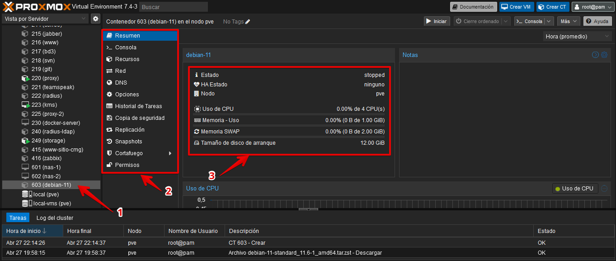Click the Buscar search field
The width and height of the screenshot is (616, 261).
pos(174,7)
